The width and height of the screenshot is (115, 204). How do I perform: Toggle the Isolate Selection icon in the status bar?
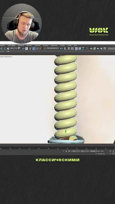pos(63,151)
